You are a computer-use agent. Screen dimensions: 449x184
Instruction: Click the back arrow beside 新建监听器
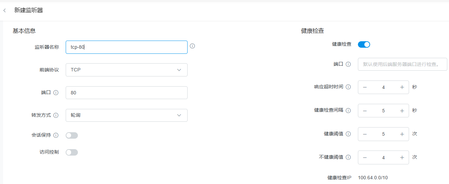pos(4,10)
